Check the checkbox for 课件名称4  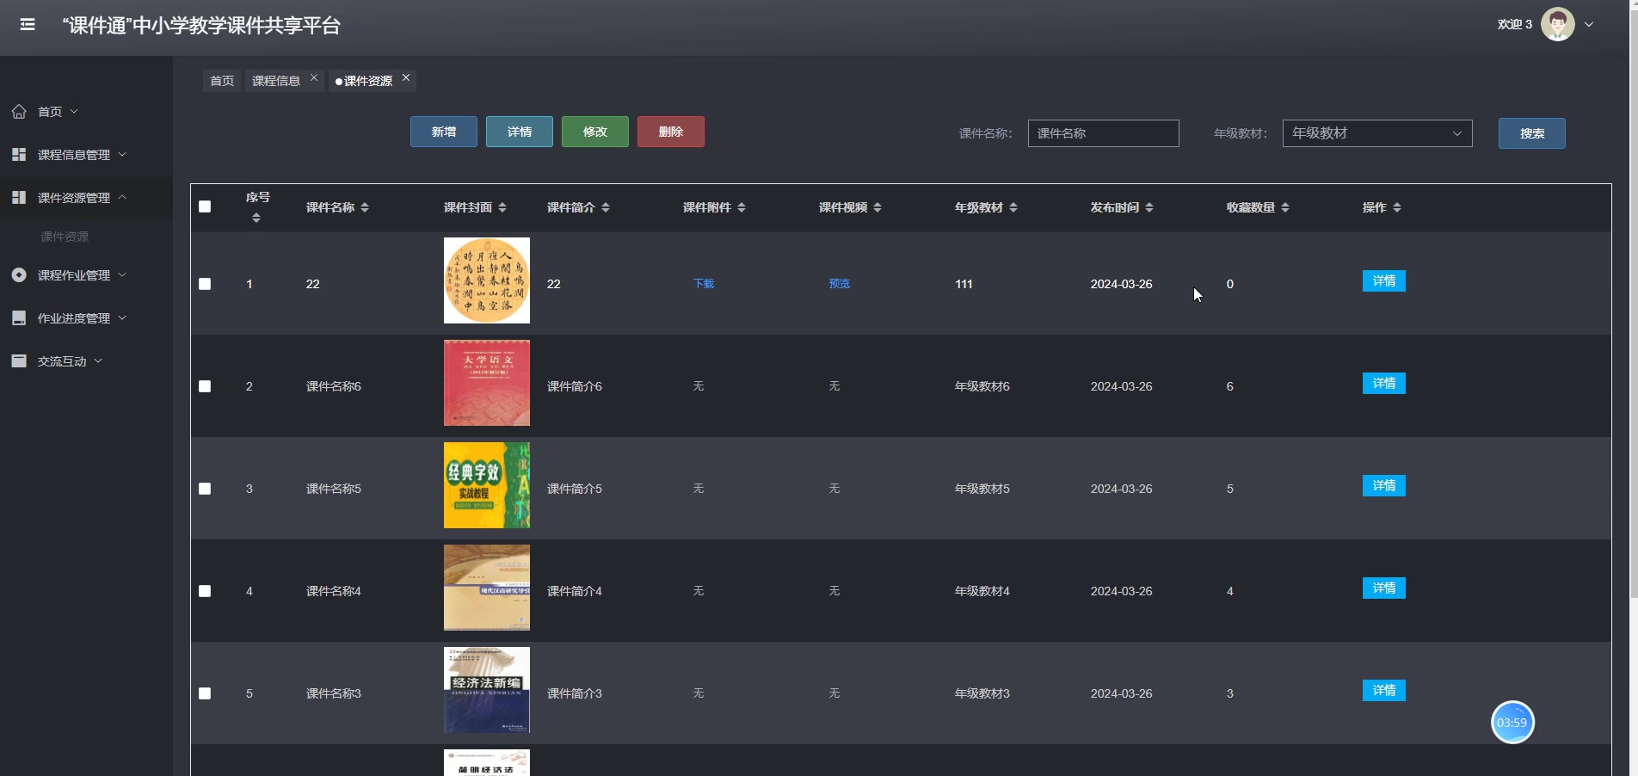coord(205,591)
